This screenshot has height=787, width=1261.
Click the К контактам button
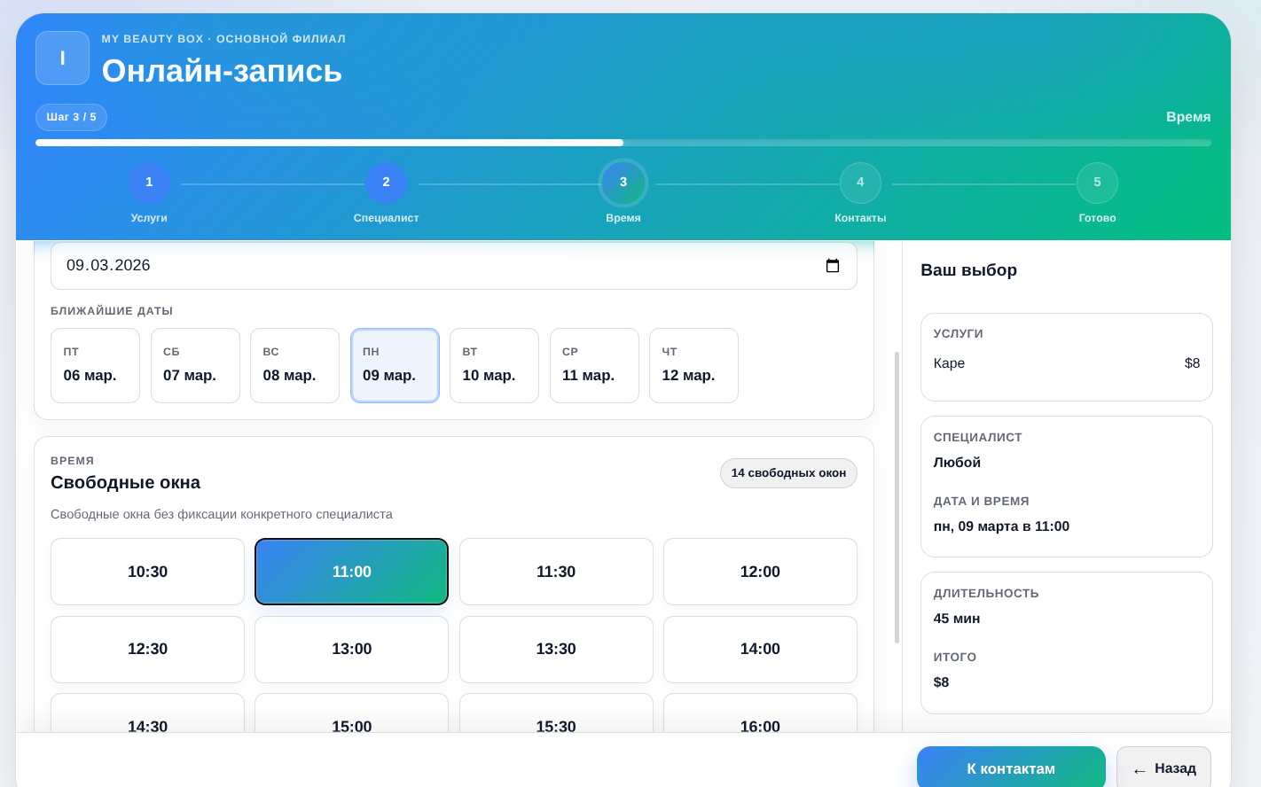(1011, 768)
